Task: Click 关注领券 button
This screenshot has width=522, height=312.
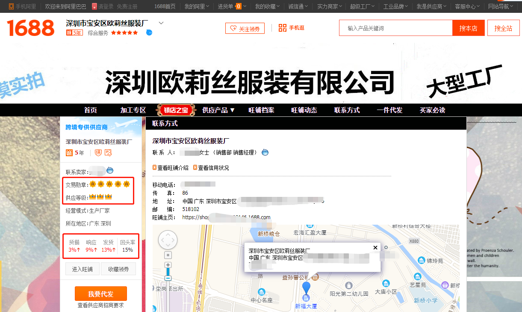Action: point(245,29)
